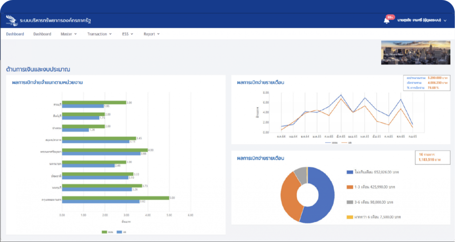Screen dimensions: 455x242
Task: Expand the user account chevron
Action: coord(445,20)
